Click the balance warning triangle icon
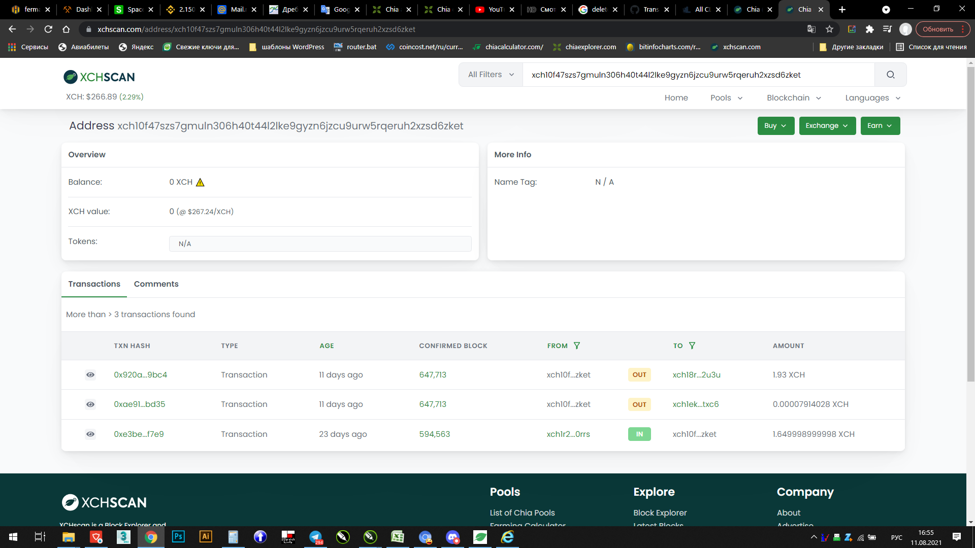The image size is (975, 548). point(200,182)
